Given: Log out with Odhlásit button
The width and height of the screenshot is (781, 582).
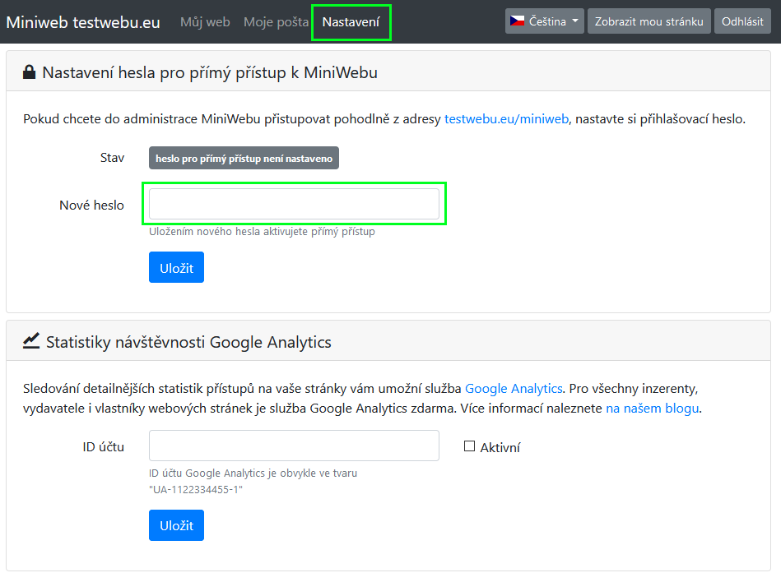Looking at the screenshot, I should click(x=742, y=21).
